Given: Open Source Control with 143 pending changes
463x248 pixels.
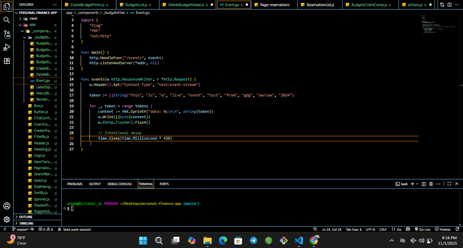Looking at the screenshot, I should (x=7, y=35).
